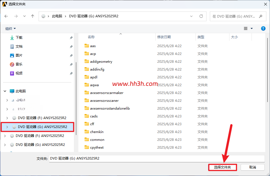Viewport: 270px width, 176px height.
Task: Click the cff folder name
Action: coord(92,124)
